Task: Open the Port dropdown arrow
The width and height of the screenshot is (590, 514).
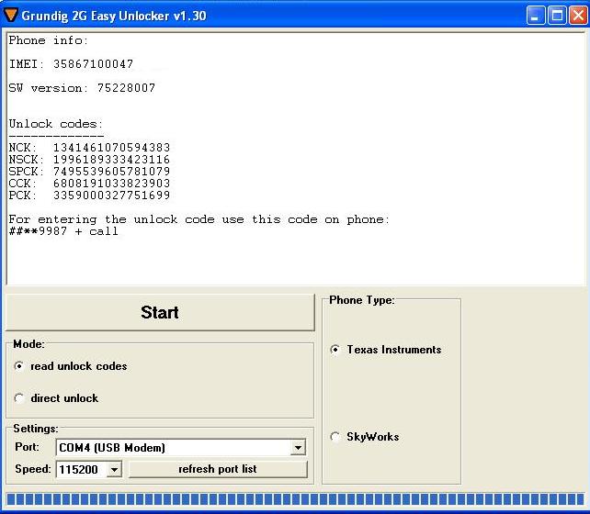Action: pos(298,448)
